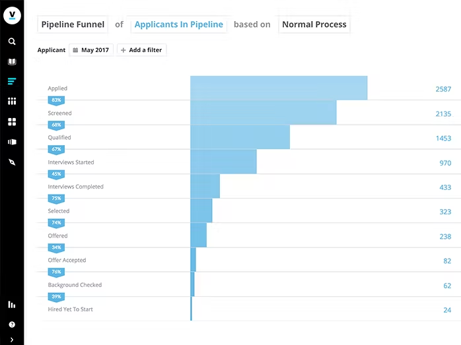461x345 pixels.
Task: Select the Interviews Started stage label
Action: (x=71, y=162)
